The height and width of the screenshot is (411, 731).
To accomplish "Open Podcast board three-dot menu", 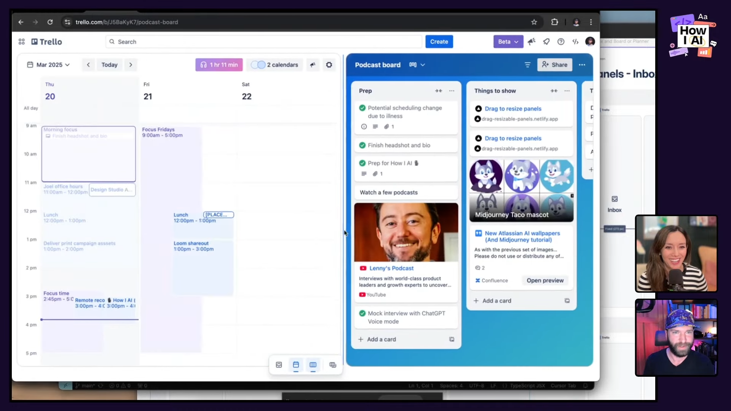I will pos(582,65).
